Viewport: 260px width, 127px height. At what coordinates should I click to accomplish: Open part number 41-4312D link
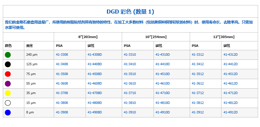pos(231,55)
